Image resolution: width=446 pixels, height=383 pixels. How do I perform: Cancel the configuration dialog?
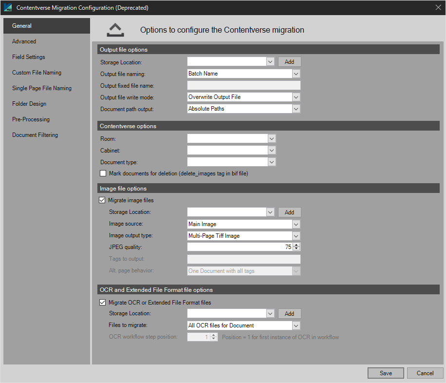click(x=425, y=373)
